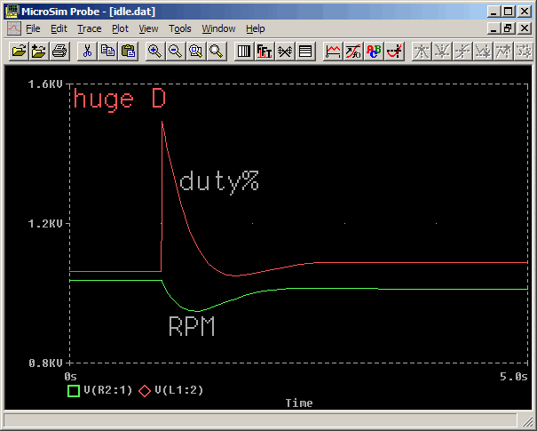
Task: Click the Open File folder icon
Action: (x=19, y=52)
